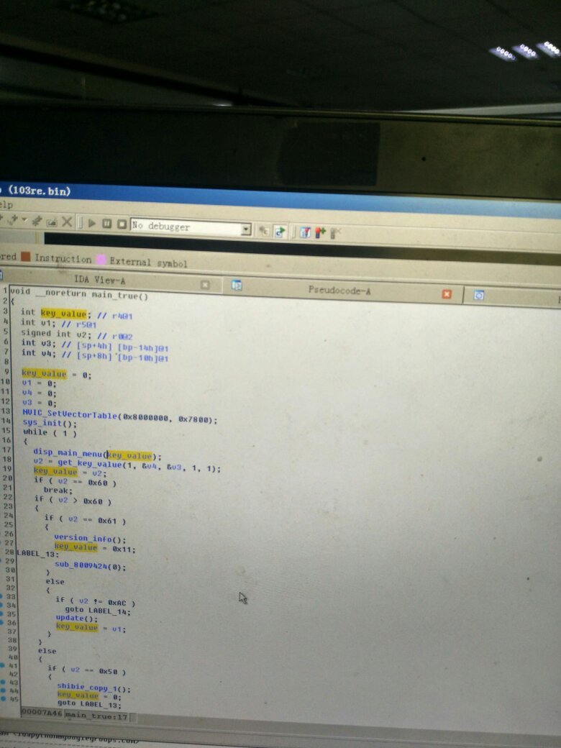Click the red and green flag toolbar icon
The width and height of the screenshot is (561, 748).
point(320,233)
